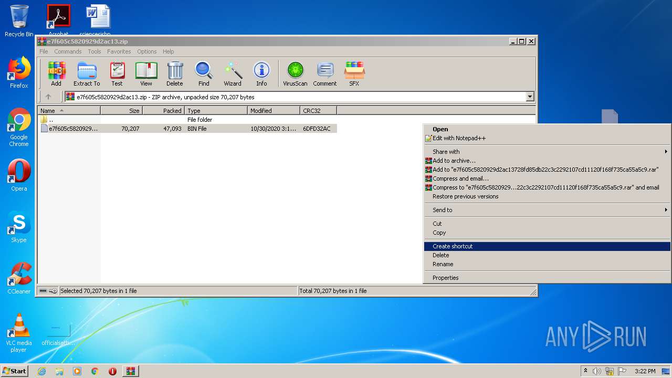Open Properties from the context menu
The width and height of the screenshot is (672, 378).
point(547,278)
